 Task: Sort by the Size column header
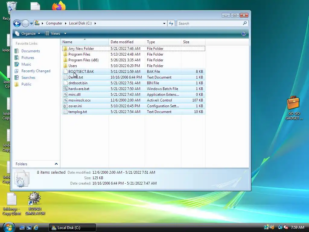click(x=193, y=42)
